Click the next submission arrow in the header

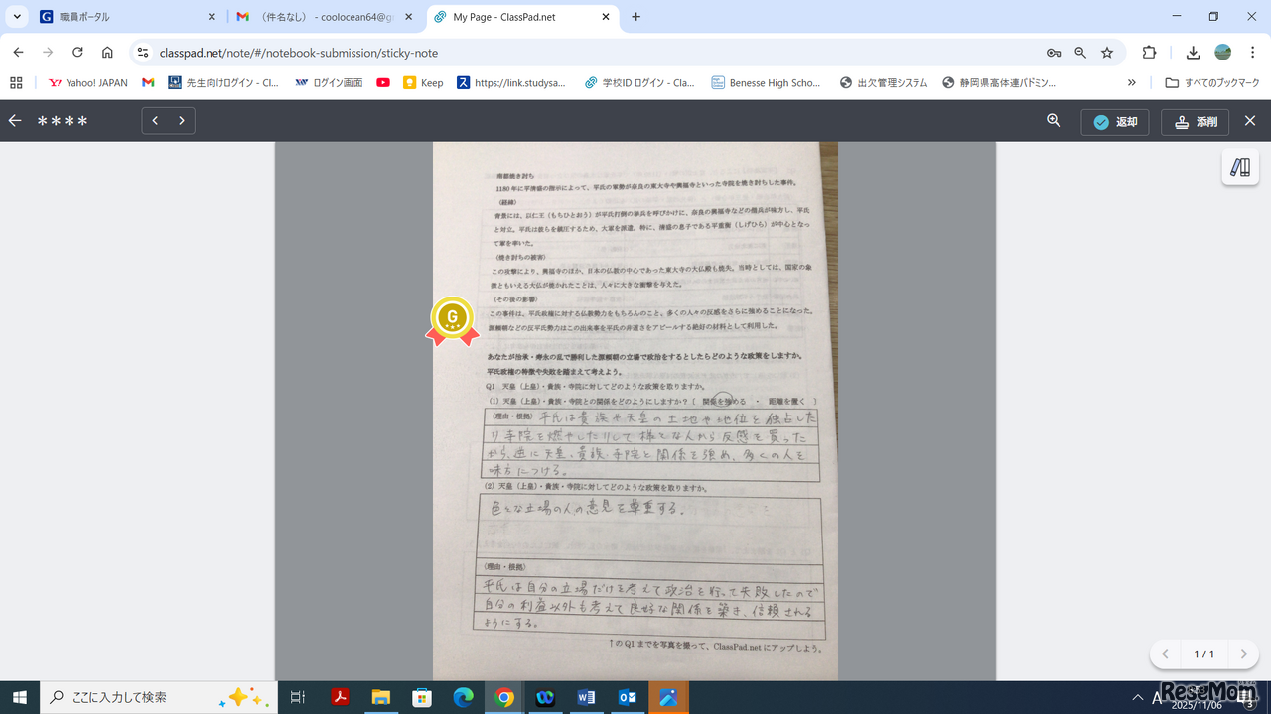(x=182, y=120)
